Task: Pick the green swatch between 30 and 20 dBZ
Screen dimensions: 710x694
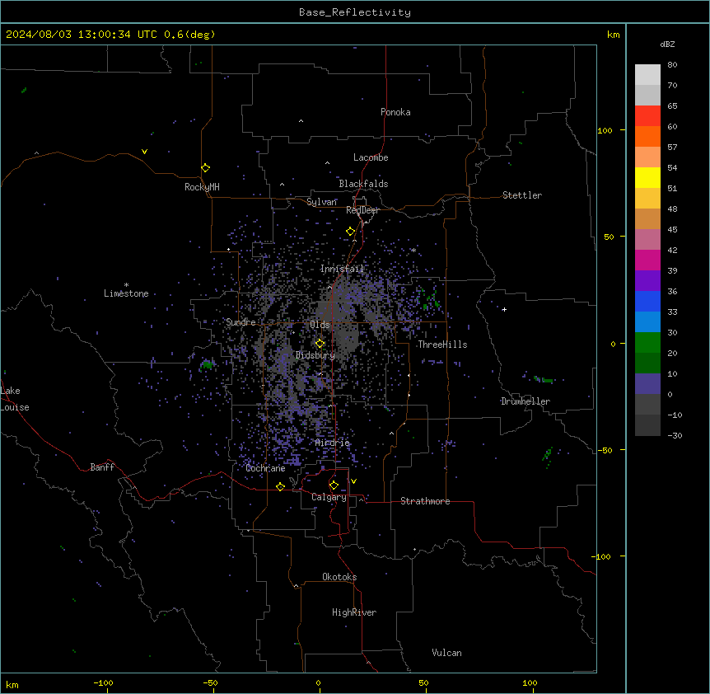Action: click(647, 343)
